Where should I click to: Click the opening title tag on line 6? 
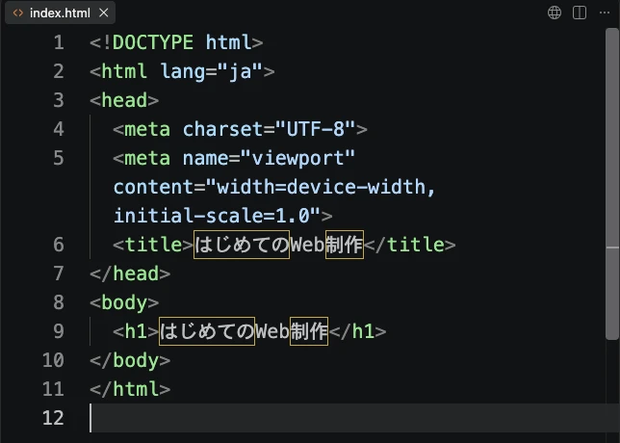(x=153, y=245)
